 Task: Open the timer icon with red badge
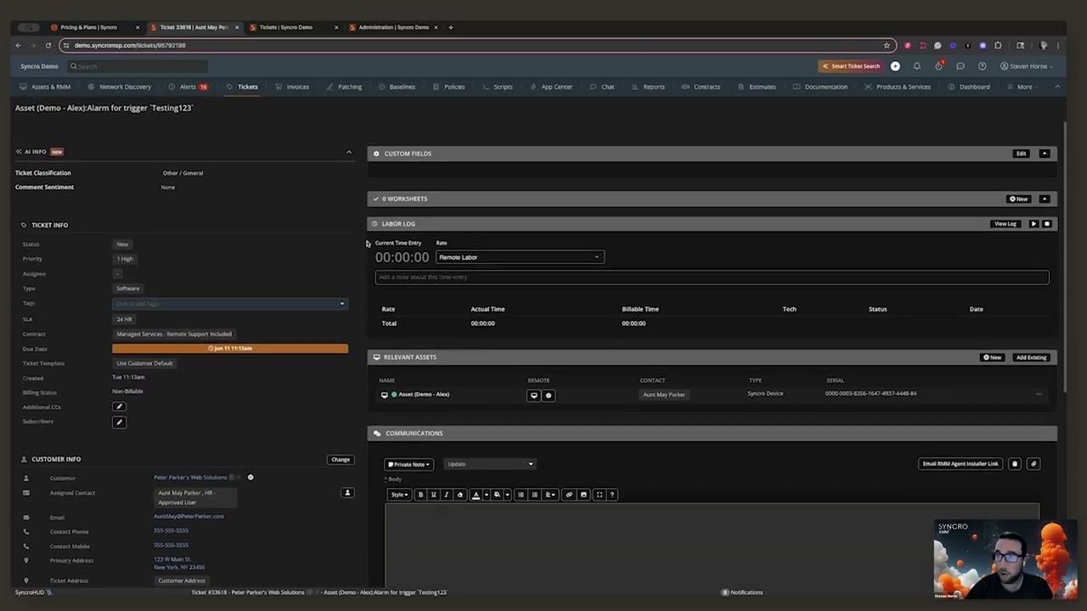pos(938,65)
